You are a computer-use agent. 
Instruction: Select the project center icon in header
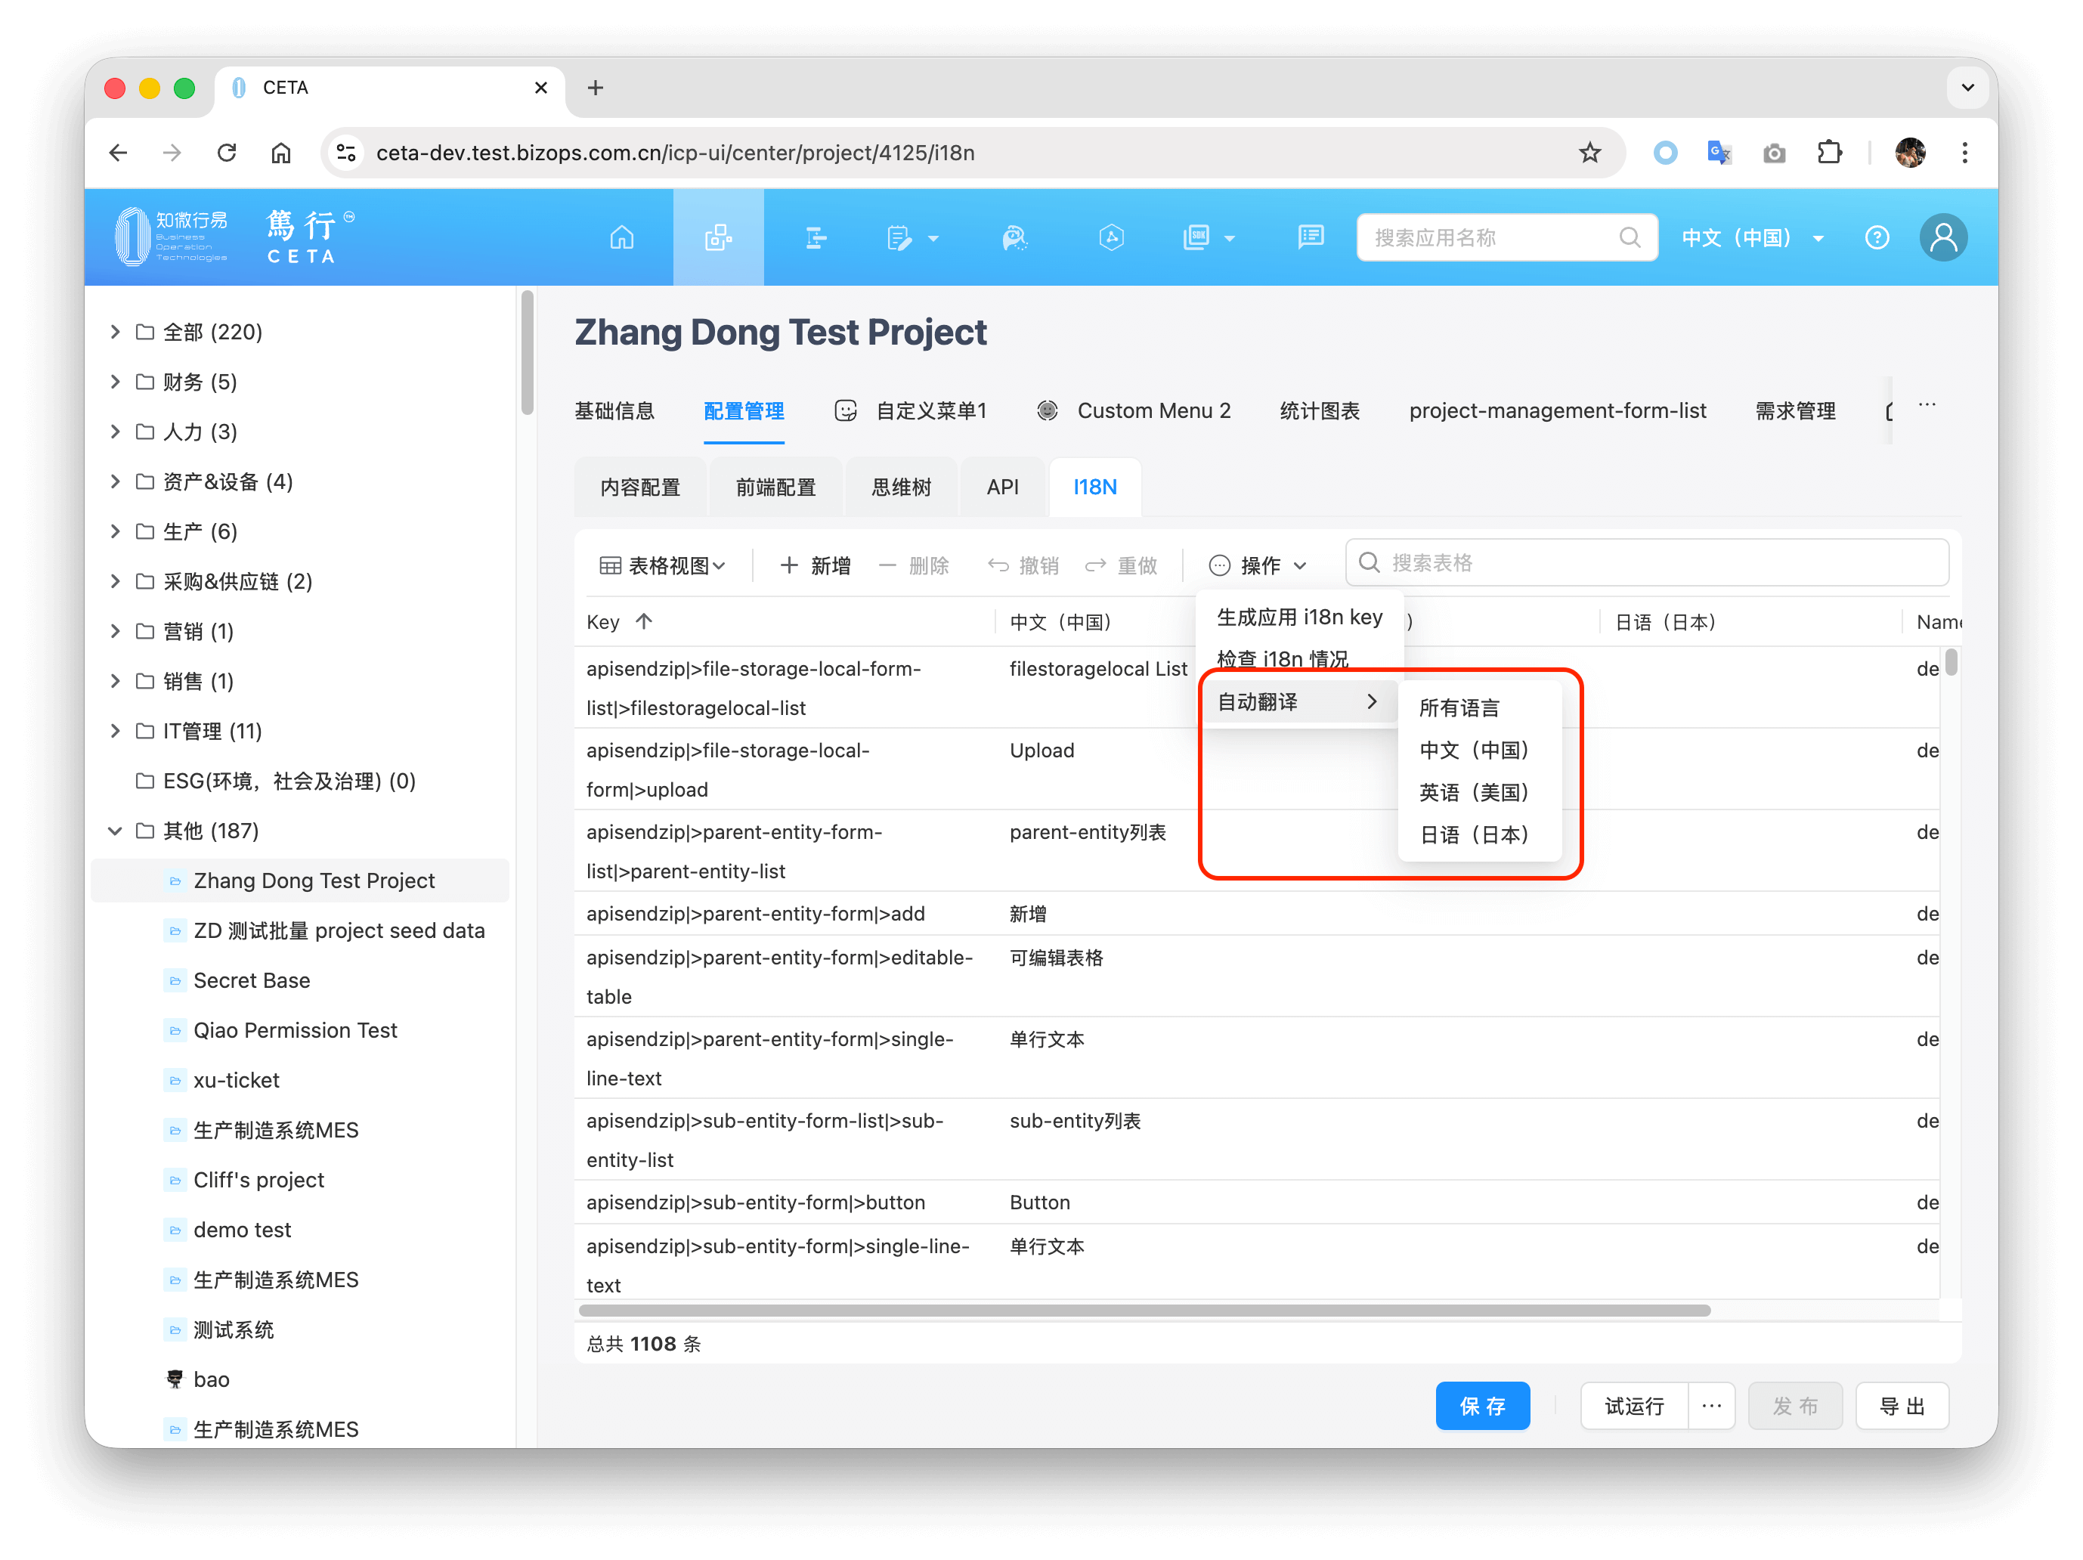point(719,237)
